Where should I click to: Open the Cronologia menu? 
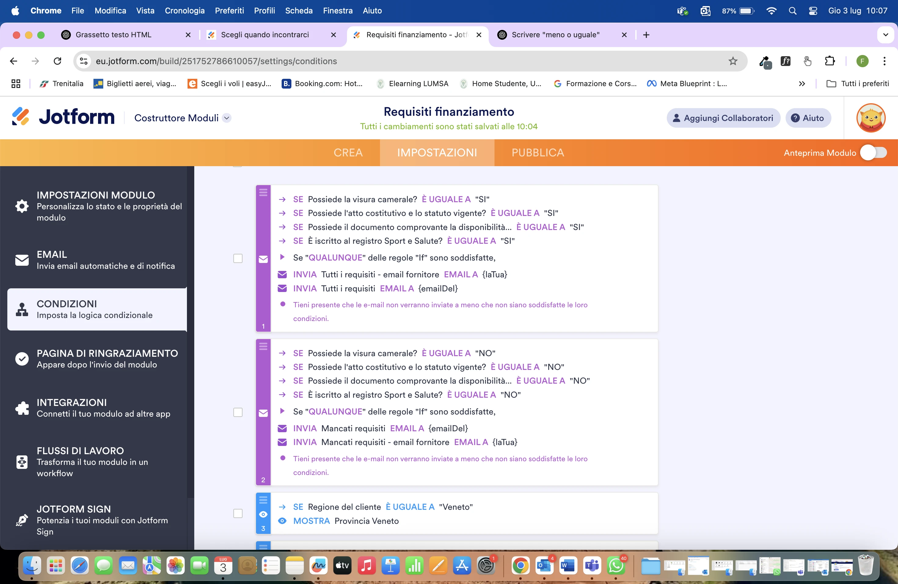tap(184, 11)
